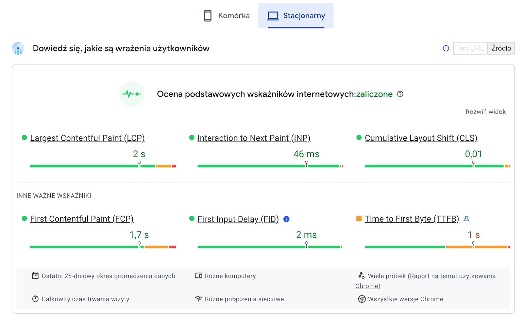Expand view with Rozwiń widok
Viewport: 523px width, 318px height.
tap(485, 112)
